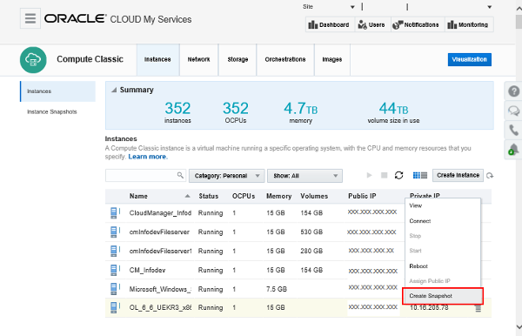Click the Visualization button
Image resolution: width=522 pixels, height=336 pixels.
470,59
